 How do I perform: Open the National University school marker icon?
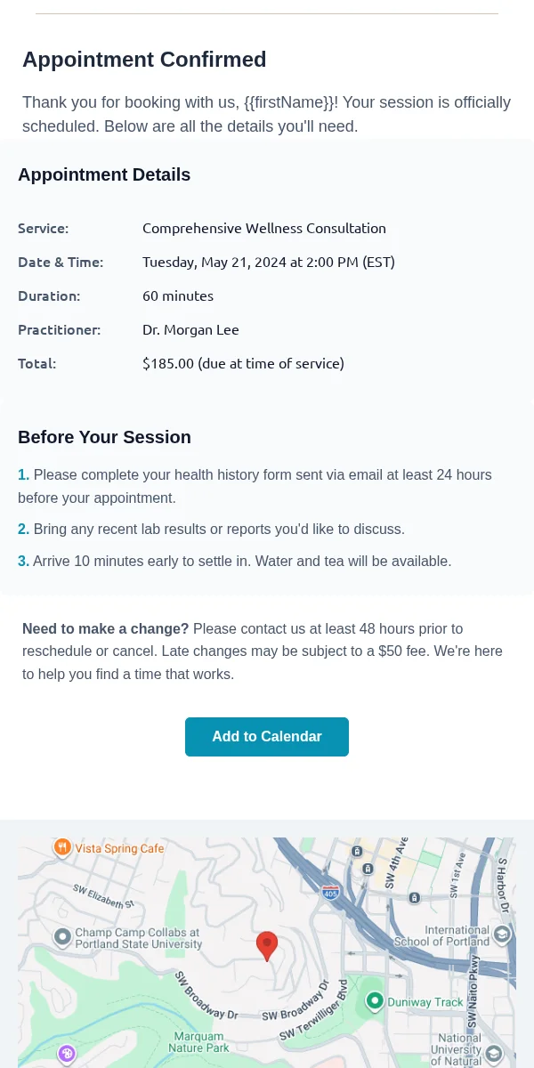point(494,1055)
